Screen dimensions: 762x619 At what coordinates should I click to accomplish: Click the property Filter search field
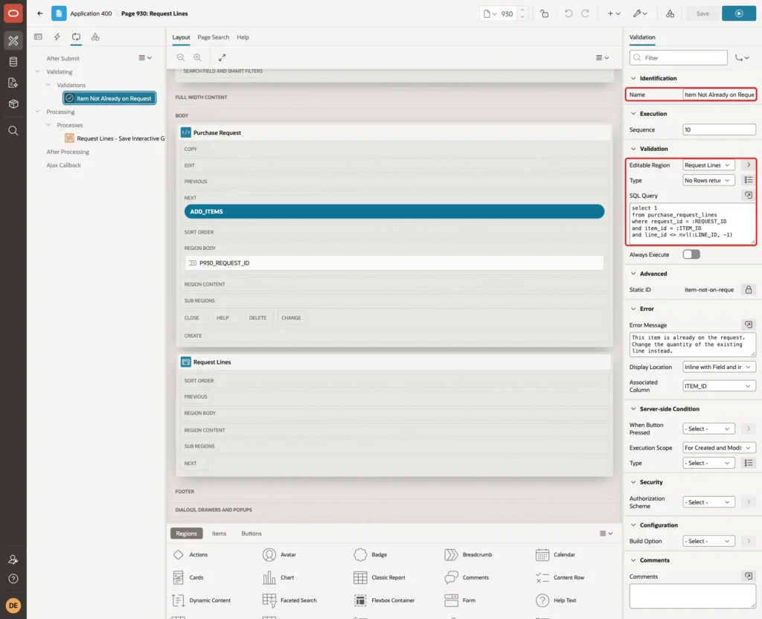pos(679,58)
